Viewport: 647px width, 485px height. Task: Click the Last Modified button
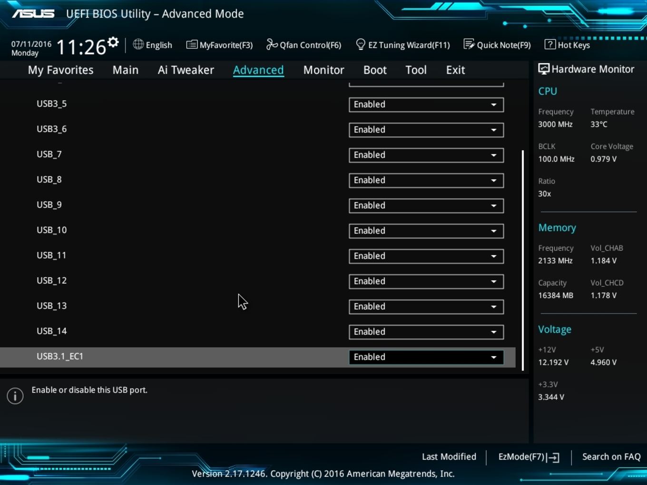tap(449, 456)
